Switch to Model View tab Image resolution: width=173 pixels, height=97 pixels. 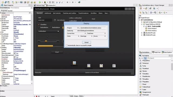coord(157,52)
